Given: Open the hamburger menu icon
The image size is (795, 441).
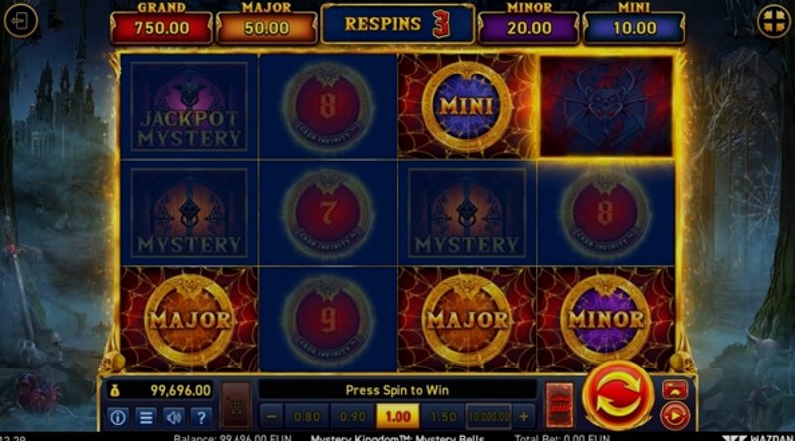Looking at the screenshot, I should (146, 417).
